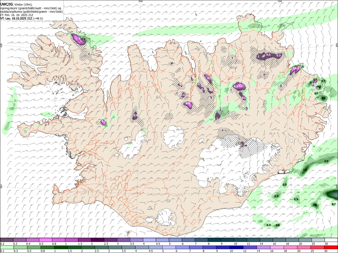The width and height of the screenshot is (338, 253).
Task: Click the UWC/IG title text
Action: point(6,4)
